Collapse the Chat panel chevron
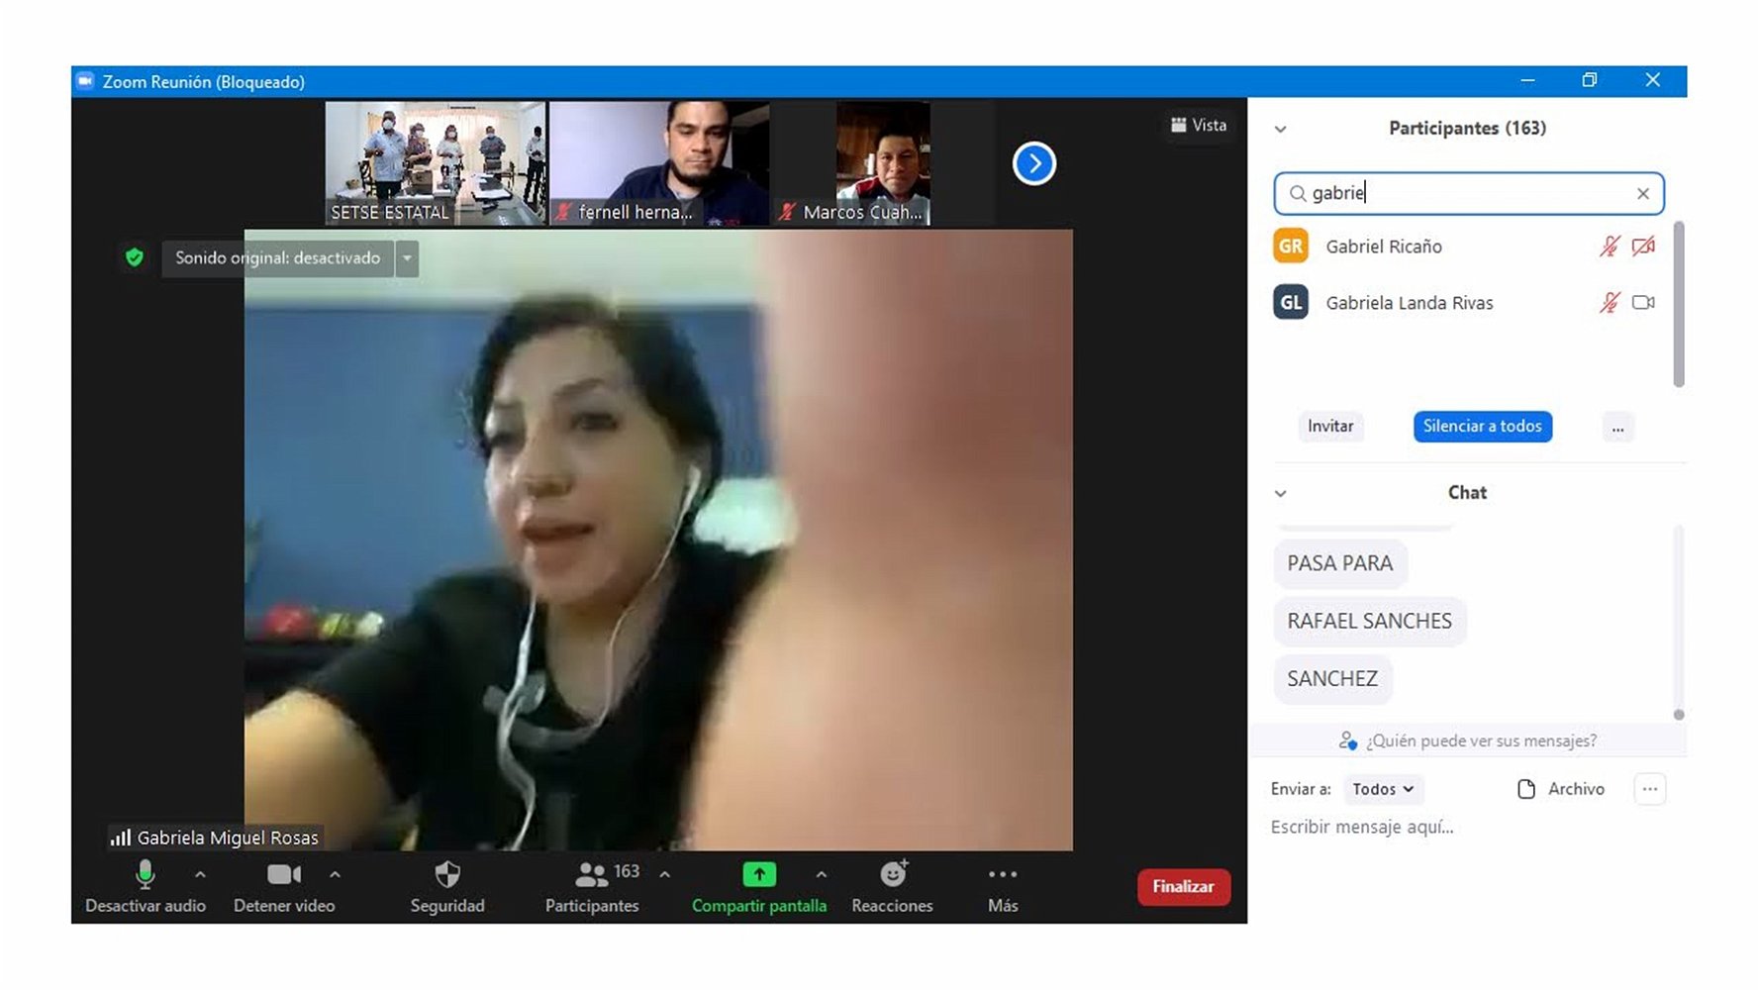The width and height of the screenshot is (1759, 990). (x=1280, y=493)
